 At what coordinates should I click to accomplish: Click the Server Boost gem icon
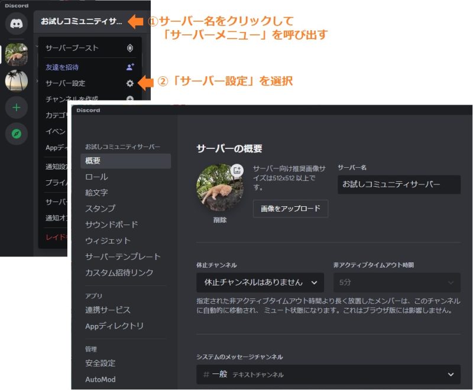pos(130,48)
